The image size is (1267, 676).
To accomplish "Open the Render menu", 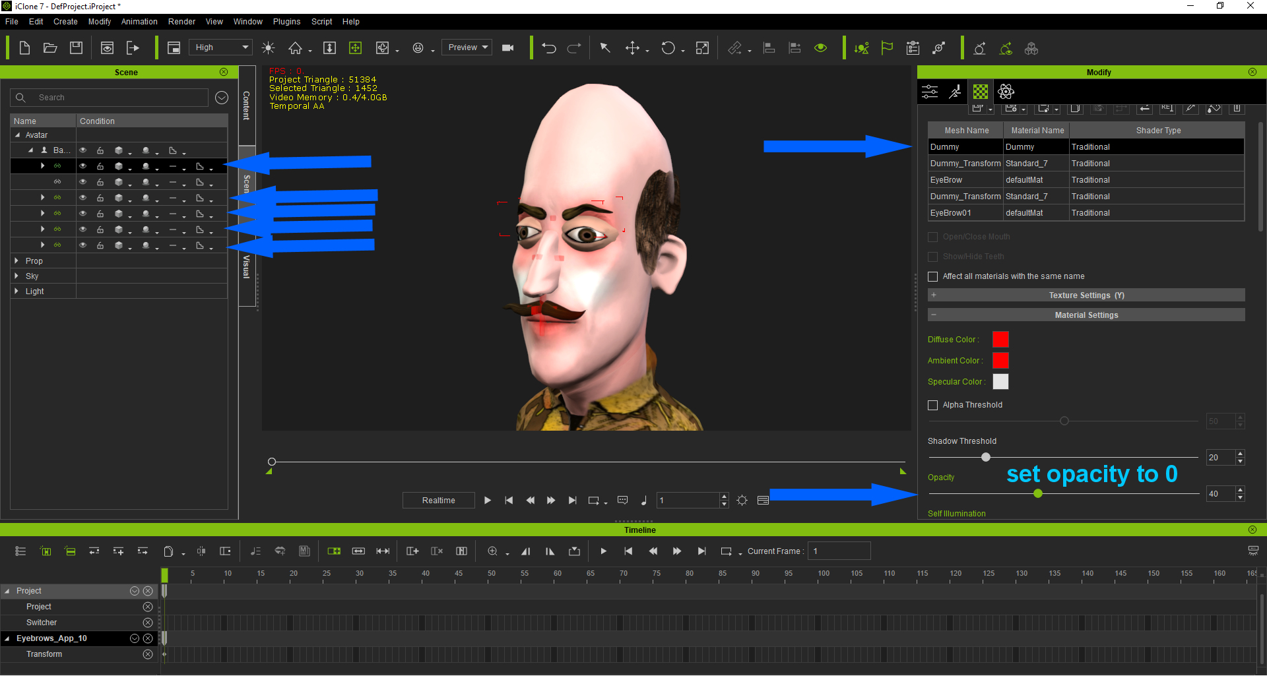I will tap(181, 22).
